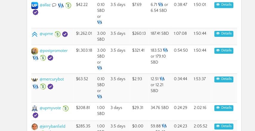Open Details for the @jerrybanfield row

pos(224,127)
